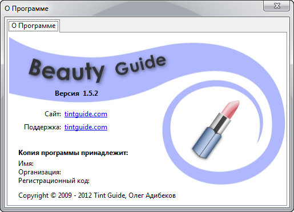The height and width of the screenshot is (212, 294).
Task: Close the О Программе dialog window
Action: [x=277, y=6]
